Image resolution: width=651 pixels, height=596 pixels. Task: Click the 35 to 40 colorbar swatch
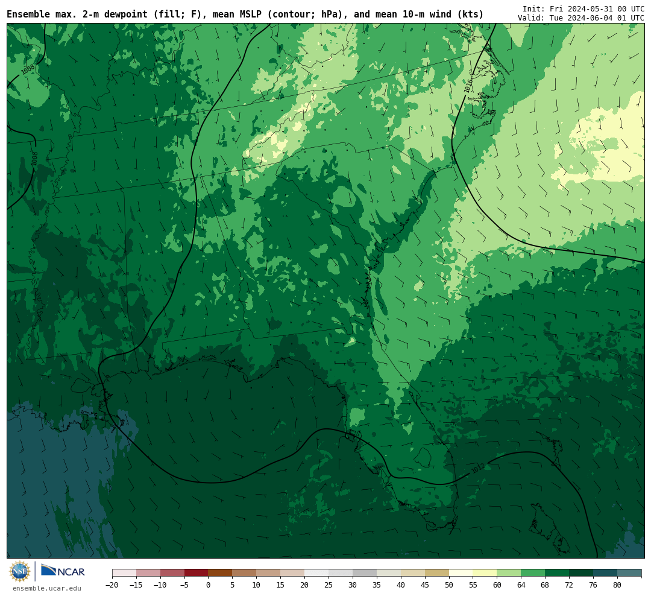pos(389,573)
